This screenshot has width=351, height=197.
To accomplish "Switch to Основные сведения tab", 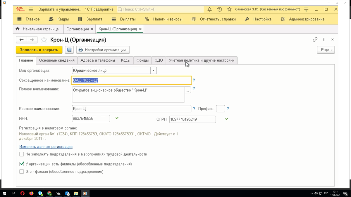I will 57,60.
